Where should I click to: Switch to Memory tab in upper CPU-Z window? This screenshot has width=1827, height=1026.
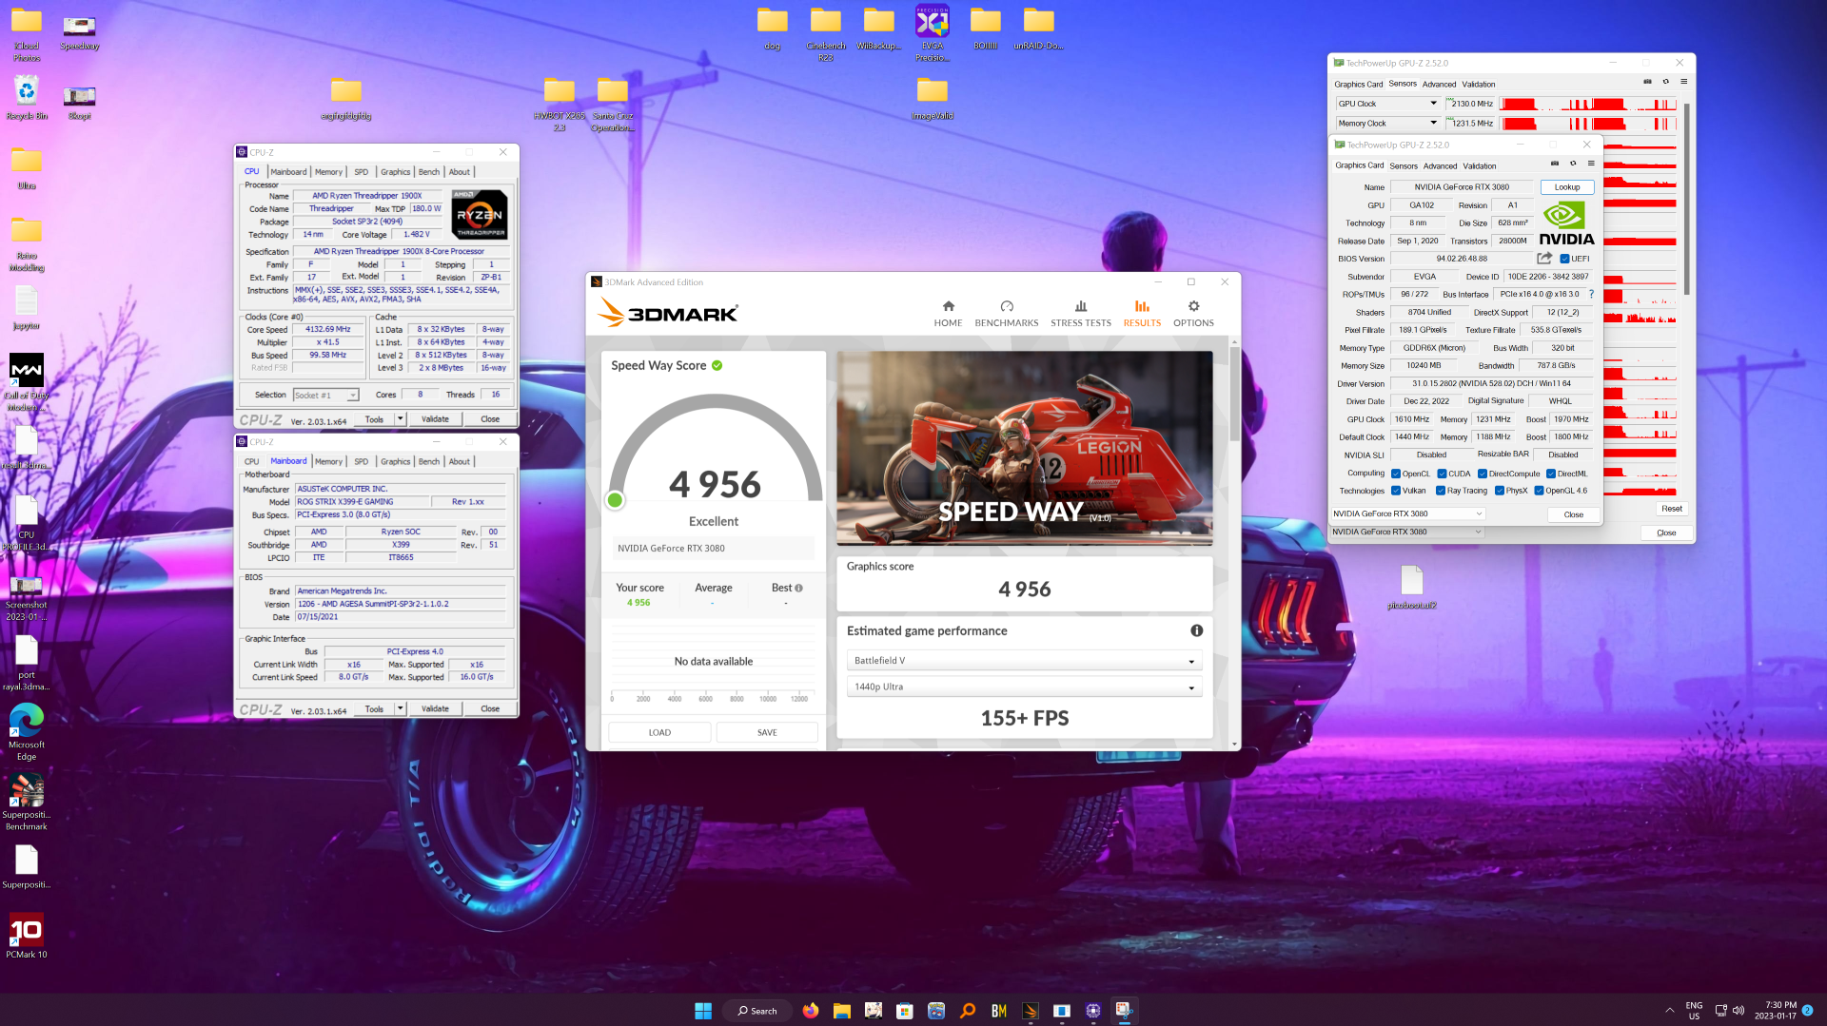point(328,172)
